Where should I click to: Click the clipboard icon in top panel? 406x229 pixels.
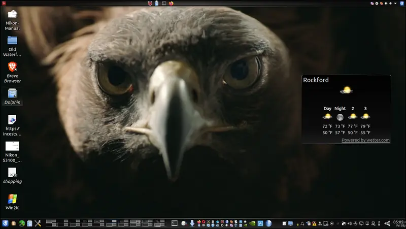pos(157,4)
